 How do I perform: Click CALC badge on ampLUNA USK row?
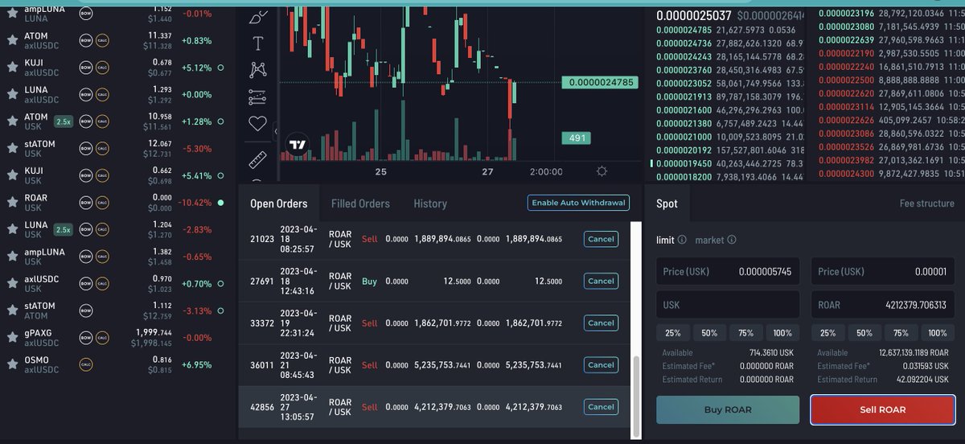click(x=102, y=257)
